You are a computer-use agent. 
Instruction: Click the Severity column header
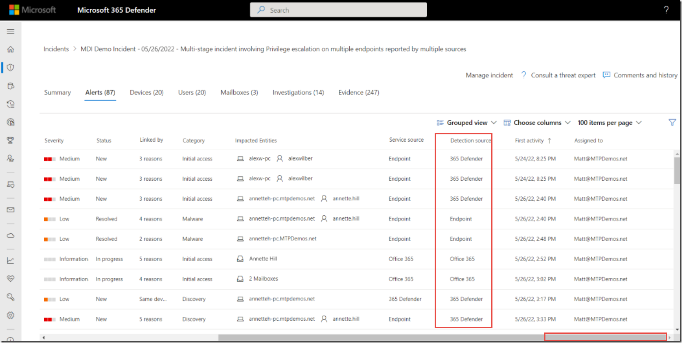click(54, 140)
